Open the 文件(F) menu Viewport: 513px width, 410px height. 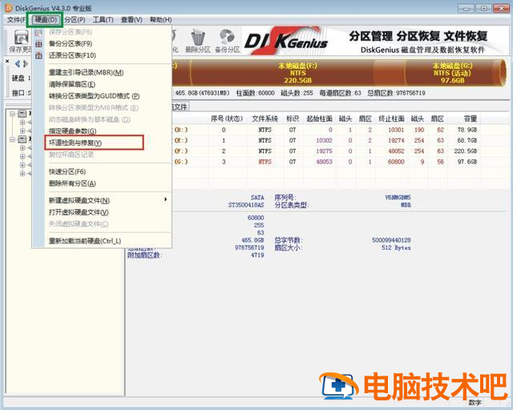pos(16,19)
